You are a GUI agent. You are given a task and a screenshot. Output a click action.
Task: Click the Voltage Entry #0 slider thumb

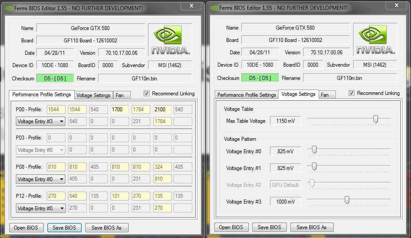(x=314, y=150)
